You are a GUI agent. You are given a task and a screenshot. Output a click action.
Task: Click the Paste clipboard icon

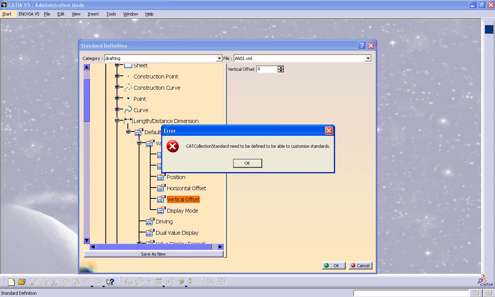pos(76,282)
